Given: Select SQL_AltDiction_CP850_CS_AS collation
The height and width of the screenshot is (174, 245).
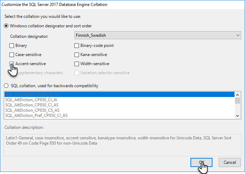Looking at the screenshot, I should 120,110.
